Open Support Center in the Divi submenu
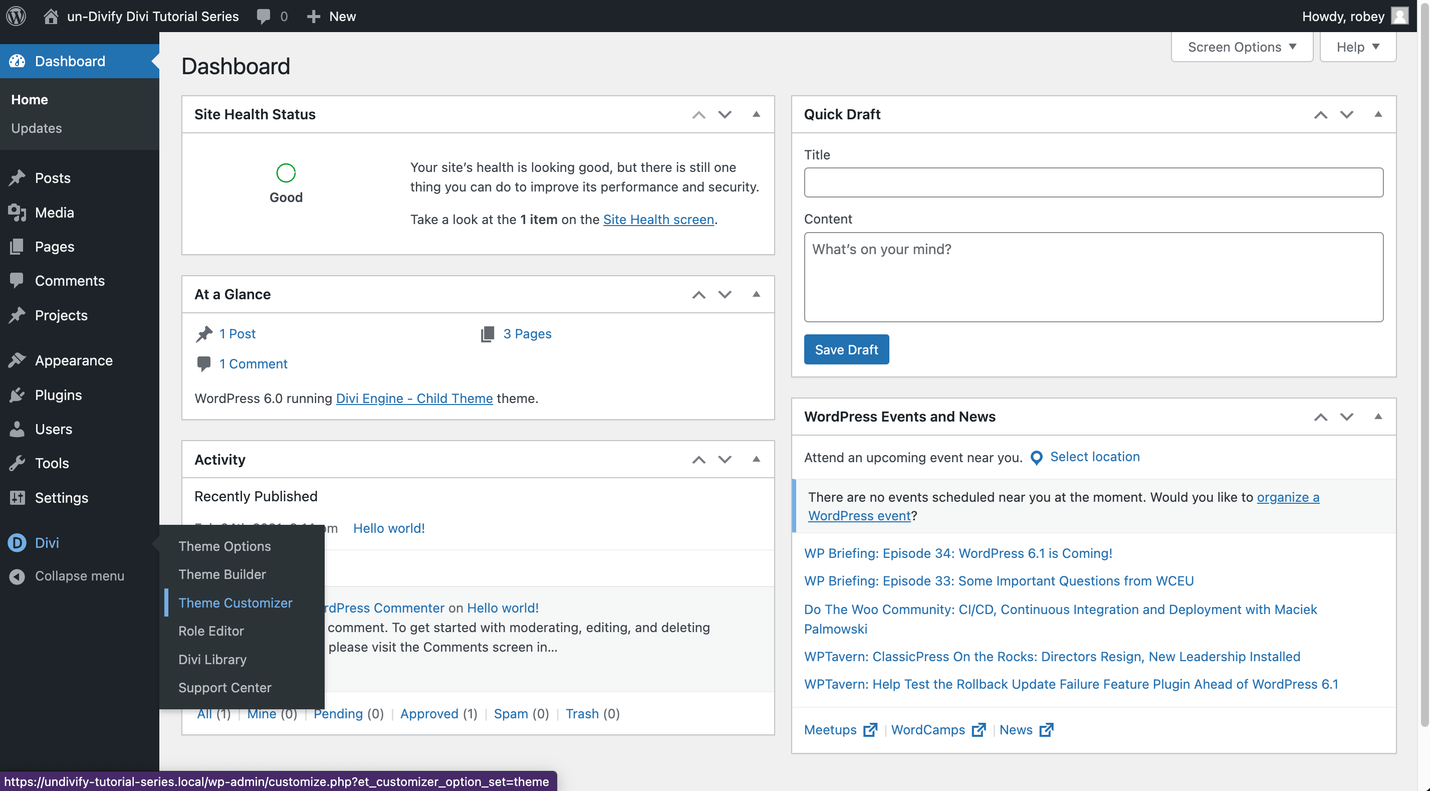The image size is (1430, 791). point(225,688)
